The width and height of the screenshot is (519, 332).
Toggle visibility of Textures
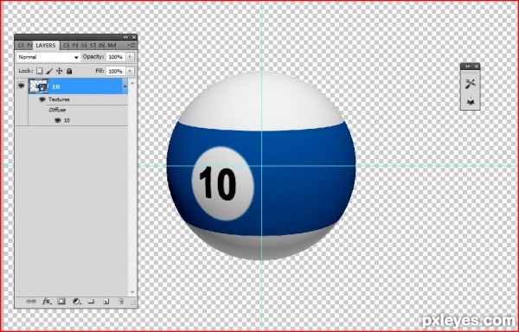pos(42,99)
